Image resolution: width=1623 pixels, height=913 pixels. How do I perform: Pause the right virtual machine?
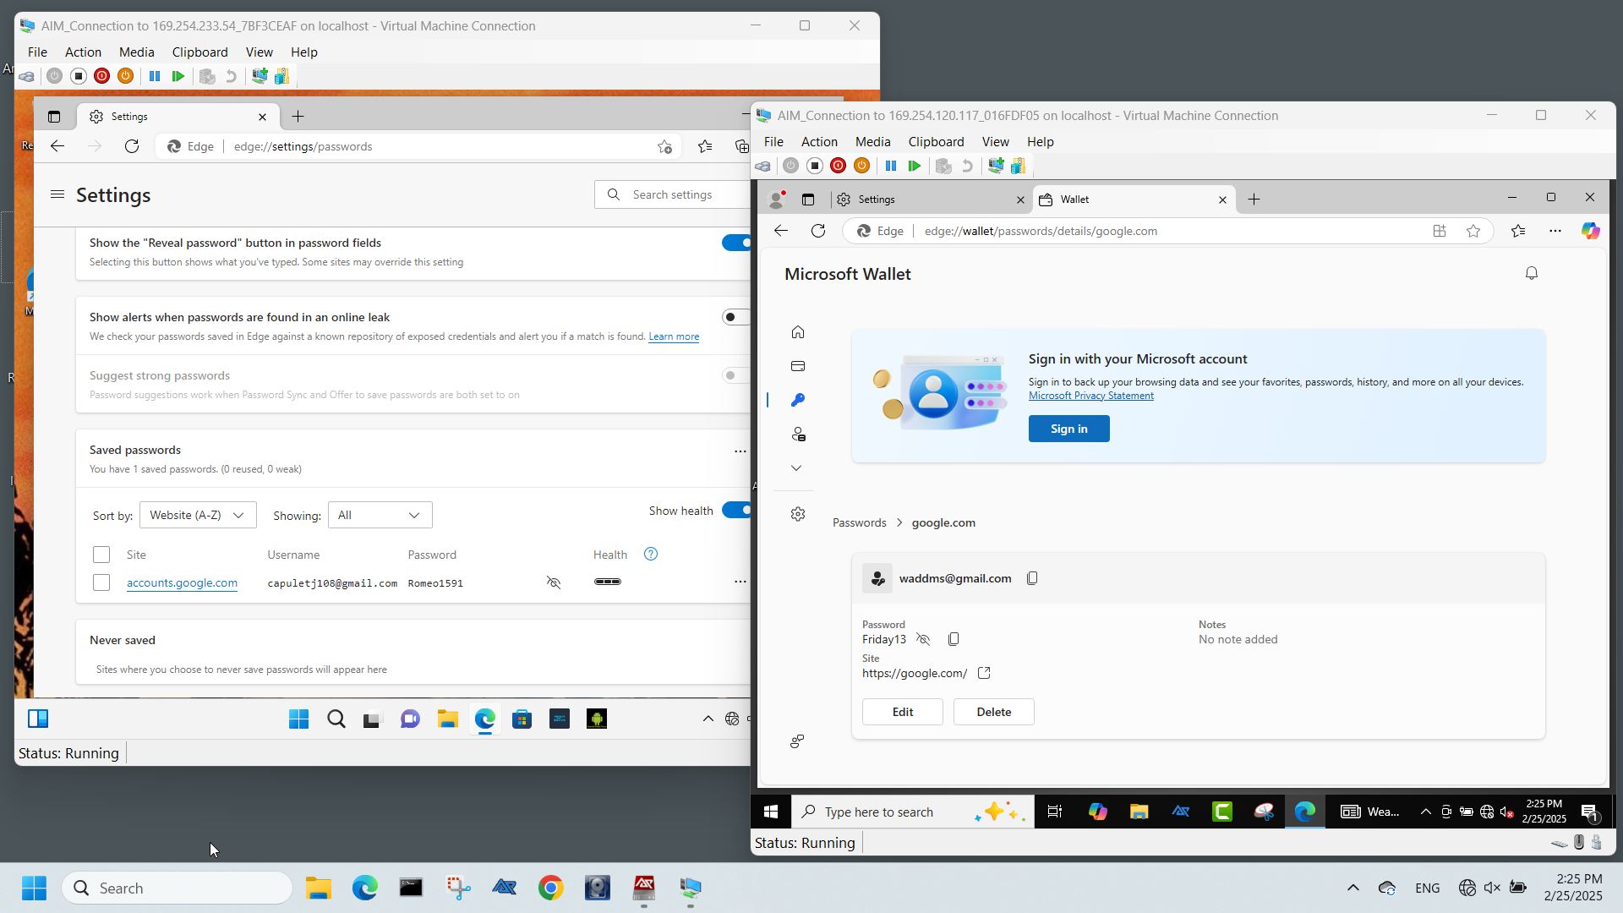point(890,166)
